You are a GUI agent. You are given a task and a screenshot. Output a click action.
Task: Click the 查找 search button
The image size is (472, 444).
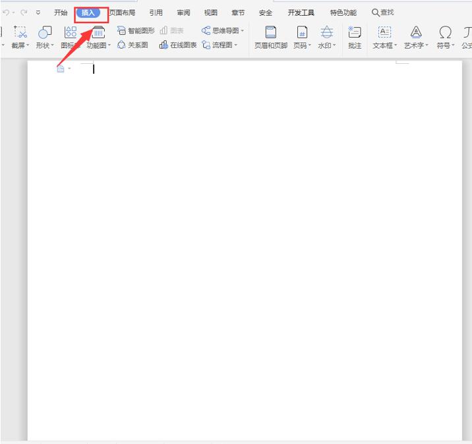[x=383, y=13]
